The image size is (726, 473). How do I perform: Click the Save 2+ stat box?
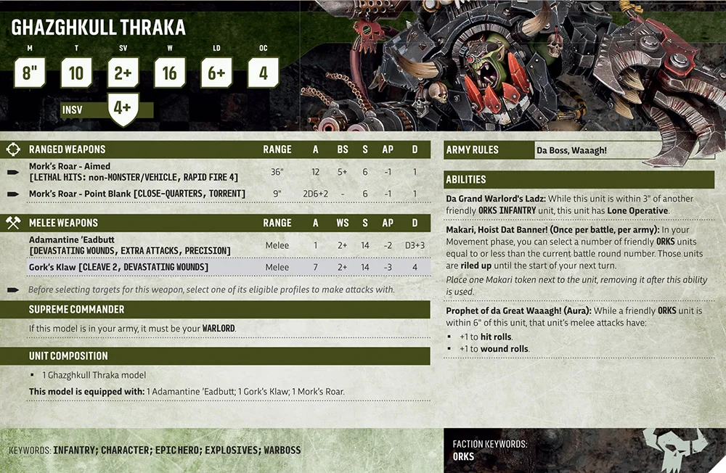coord(123,73)
